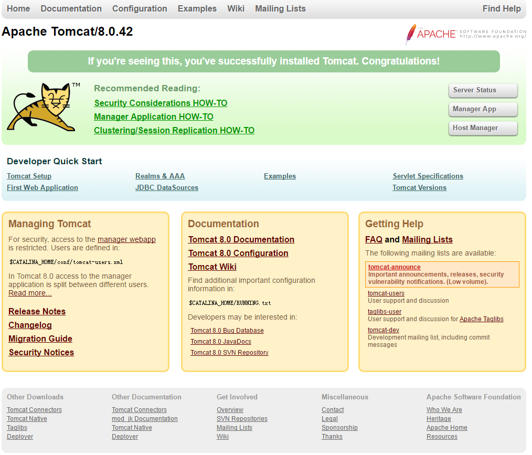This screenshot has height=455, width=532.
Task: Open Tomcat 8.0 JavaDocs link
Action: (x=221, y=342)
